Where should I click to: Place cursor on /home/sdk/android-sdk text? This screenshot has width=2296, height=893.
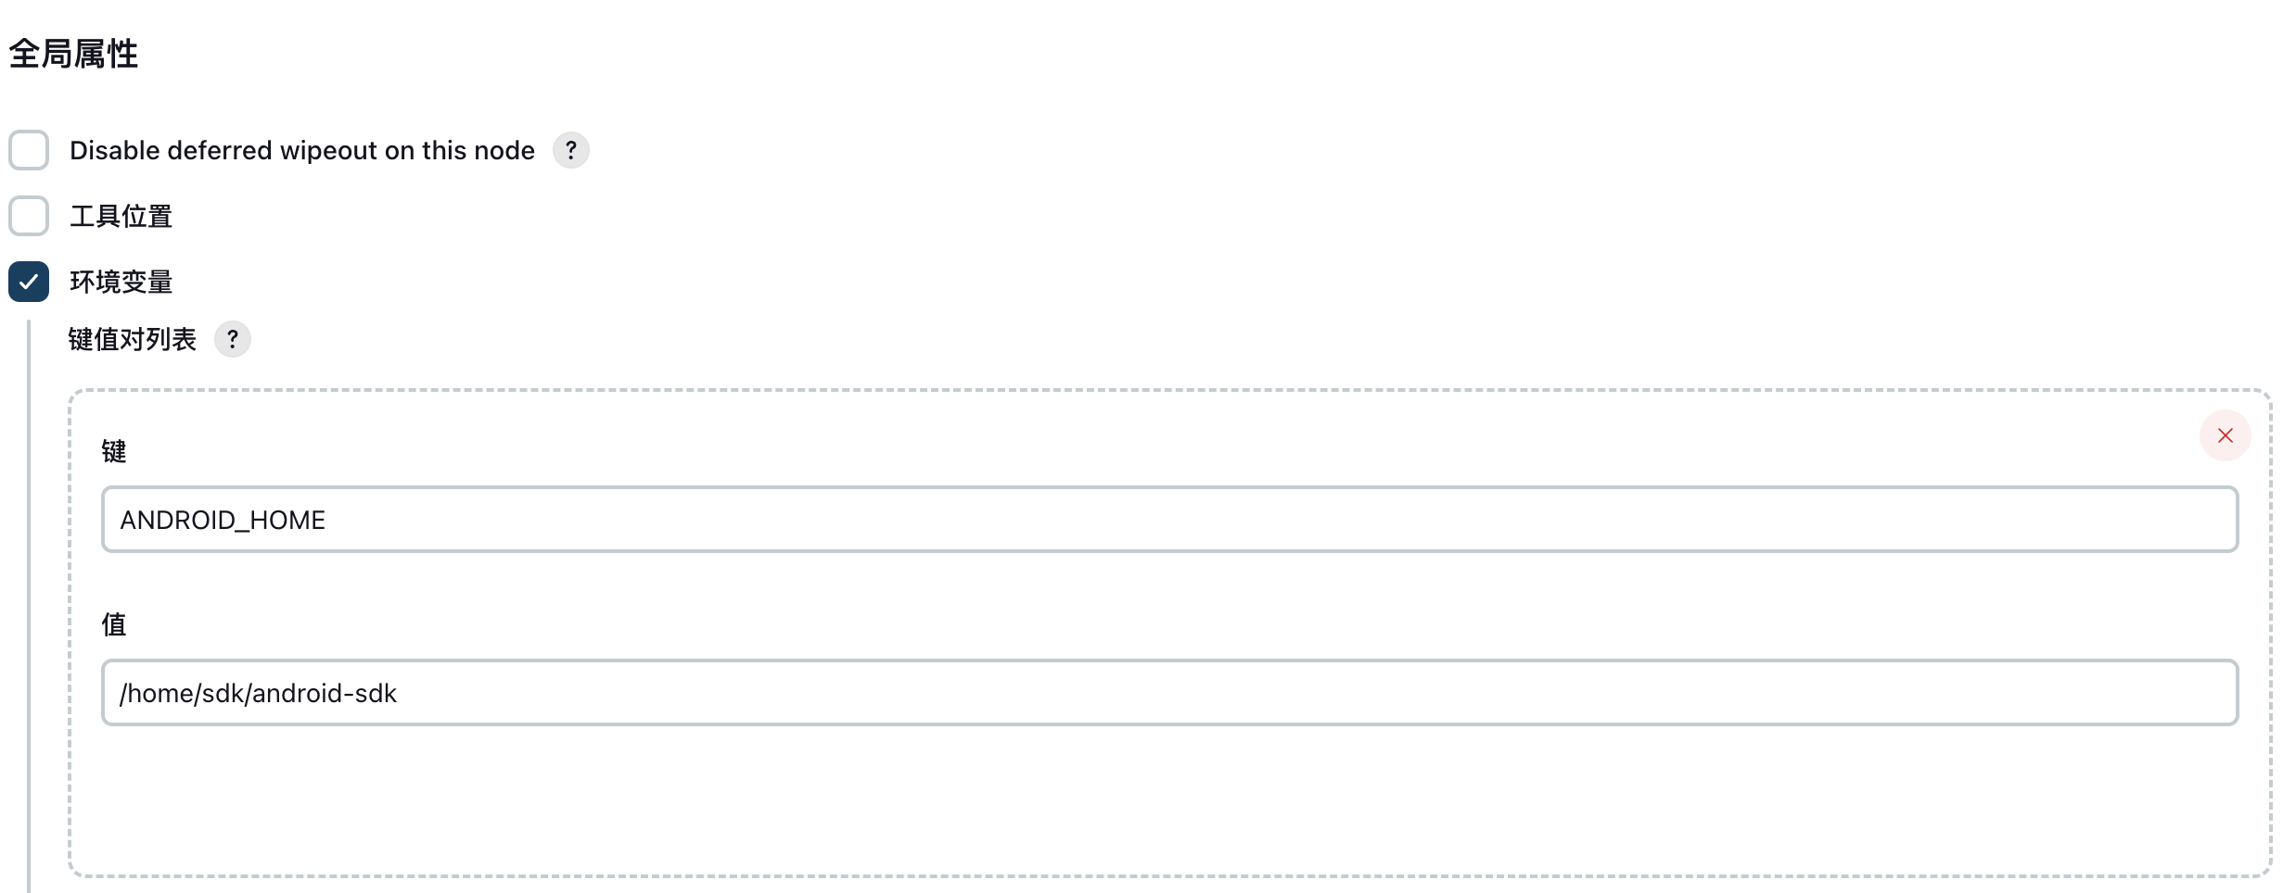tap(258, 694)
